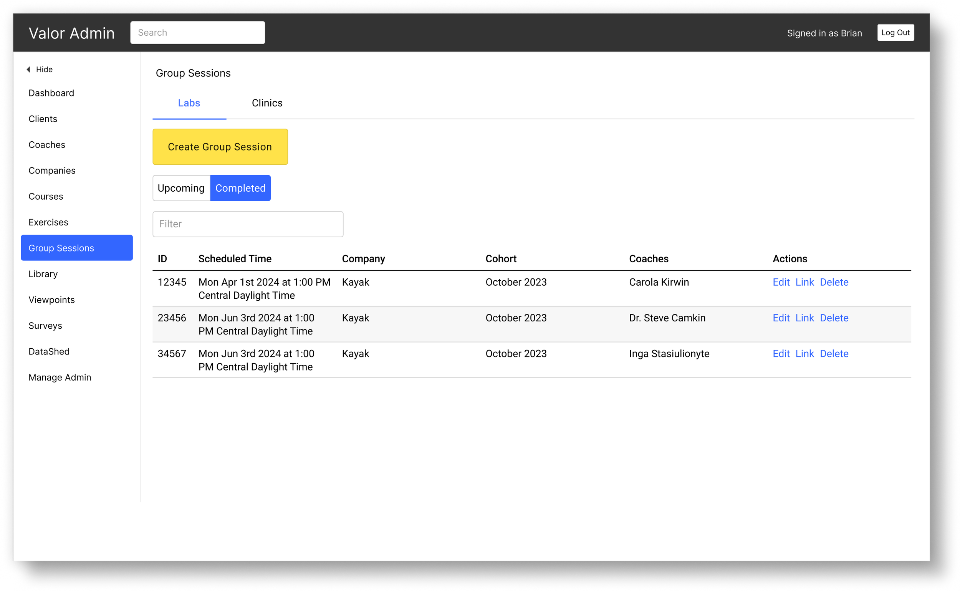Screen dimensions: 960x591
Task: Toggle to Upcoming sessions
Action: point(181,188)
